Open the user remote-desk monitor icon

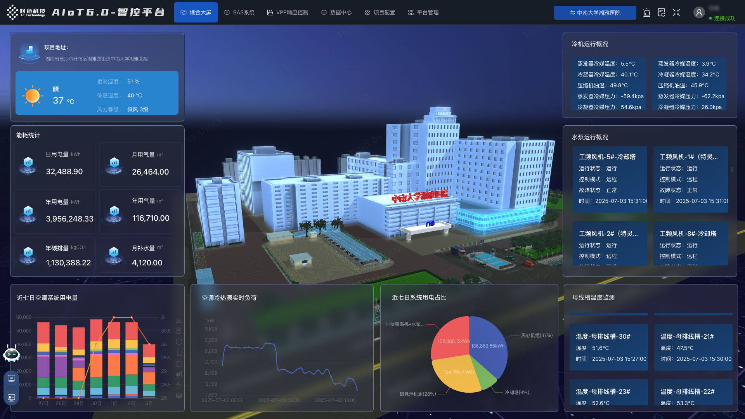coord(11,397)
